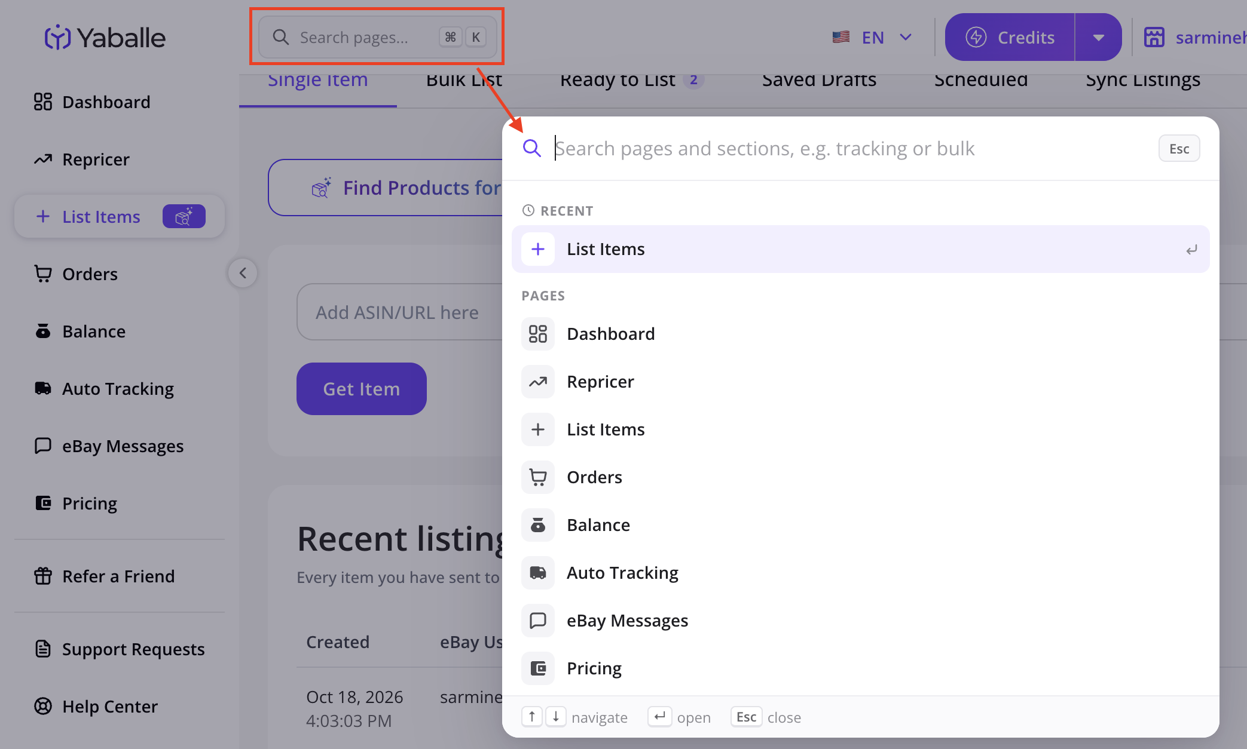This screenshot has width=1247, height=749.
Task: Click the Add ASIN/URL input field
Action: click(399, 312)
